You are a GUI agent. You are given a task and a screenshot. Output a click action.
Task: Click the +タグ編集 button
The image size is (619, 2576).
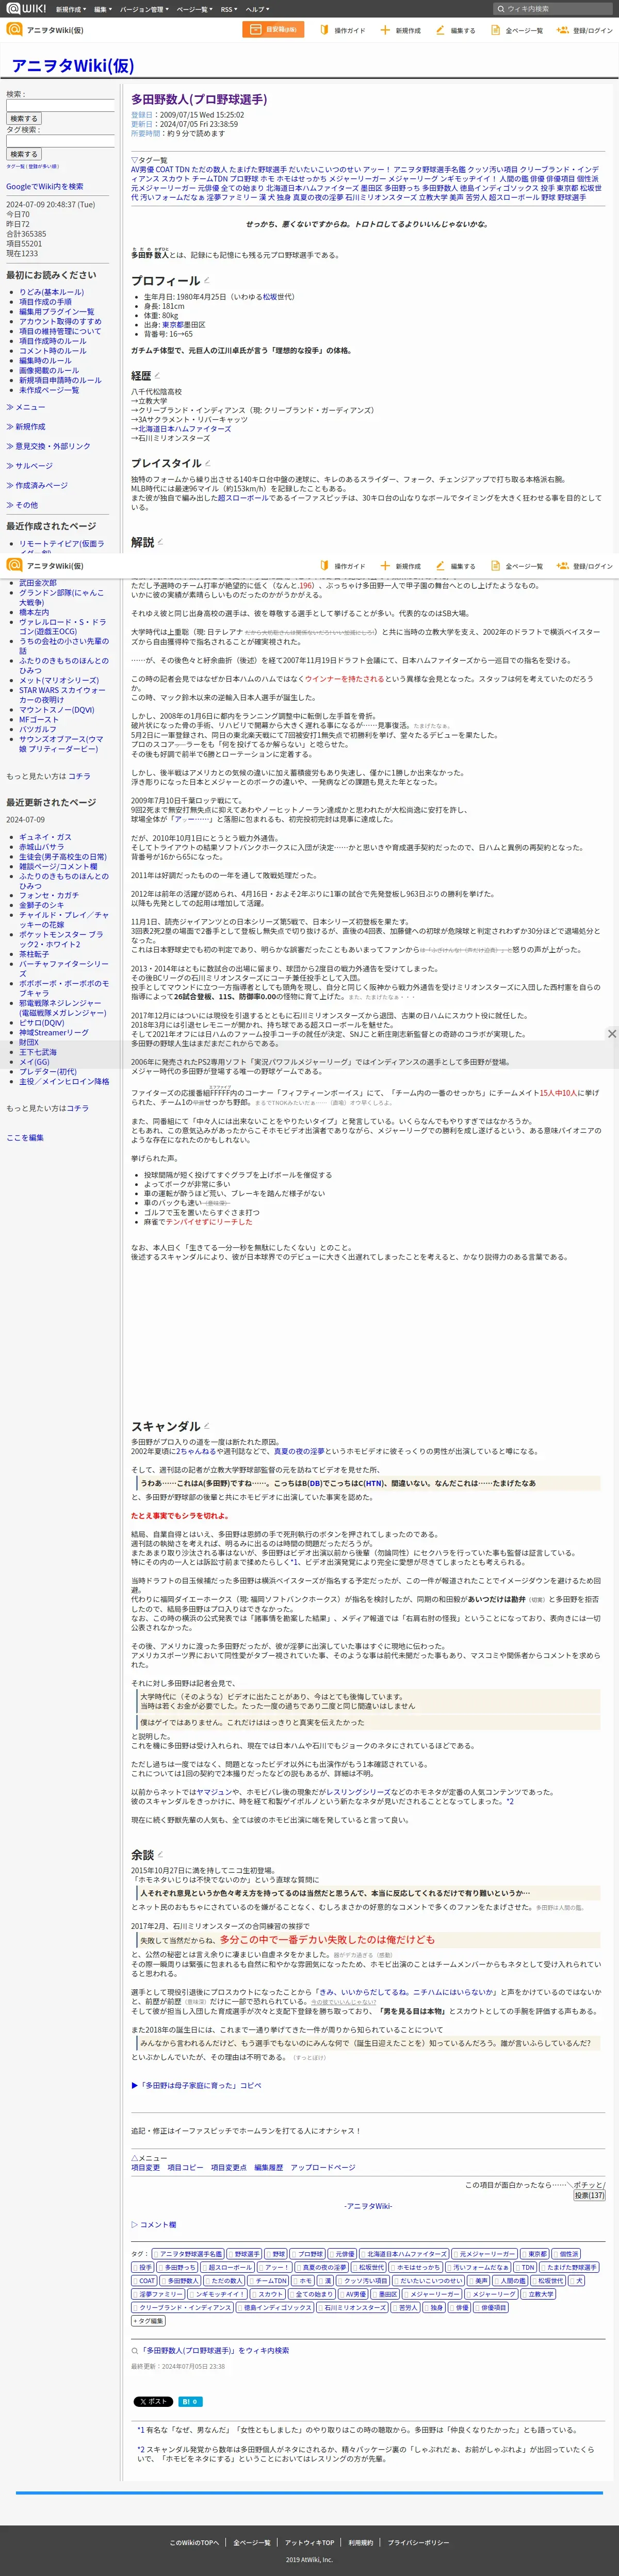tap(148, 2320)
